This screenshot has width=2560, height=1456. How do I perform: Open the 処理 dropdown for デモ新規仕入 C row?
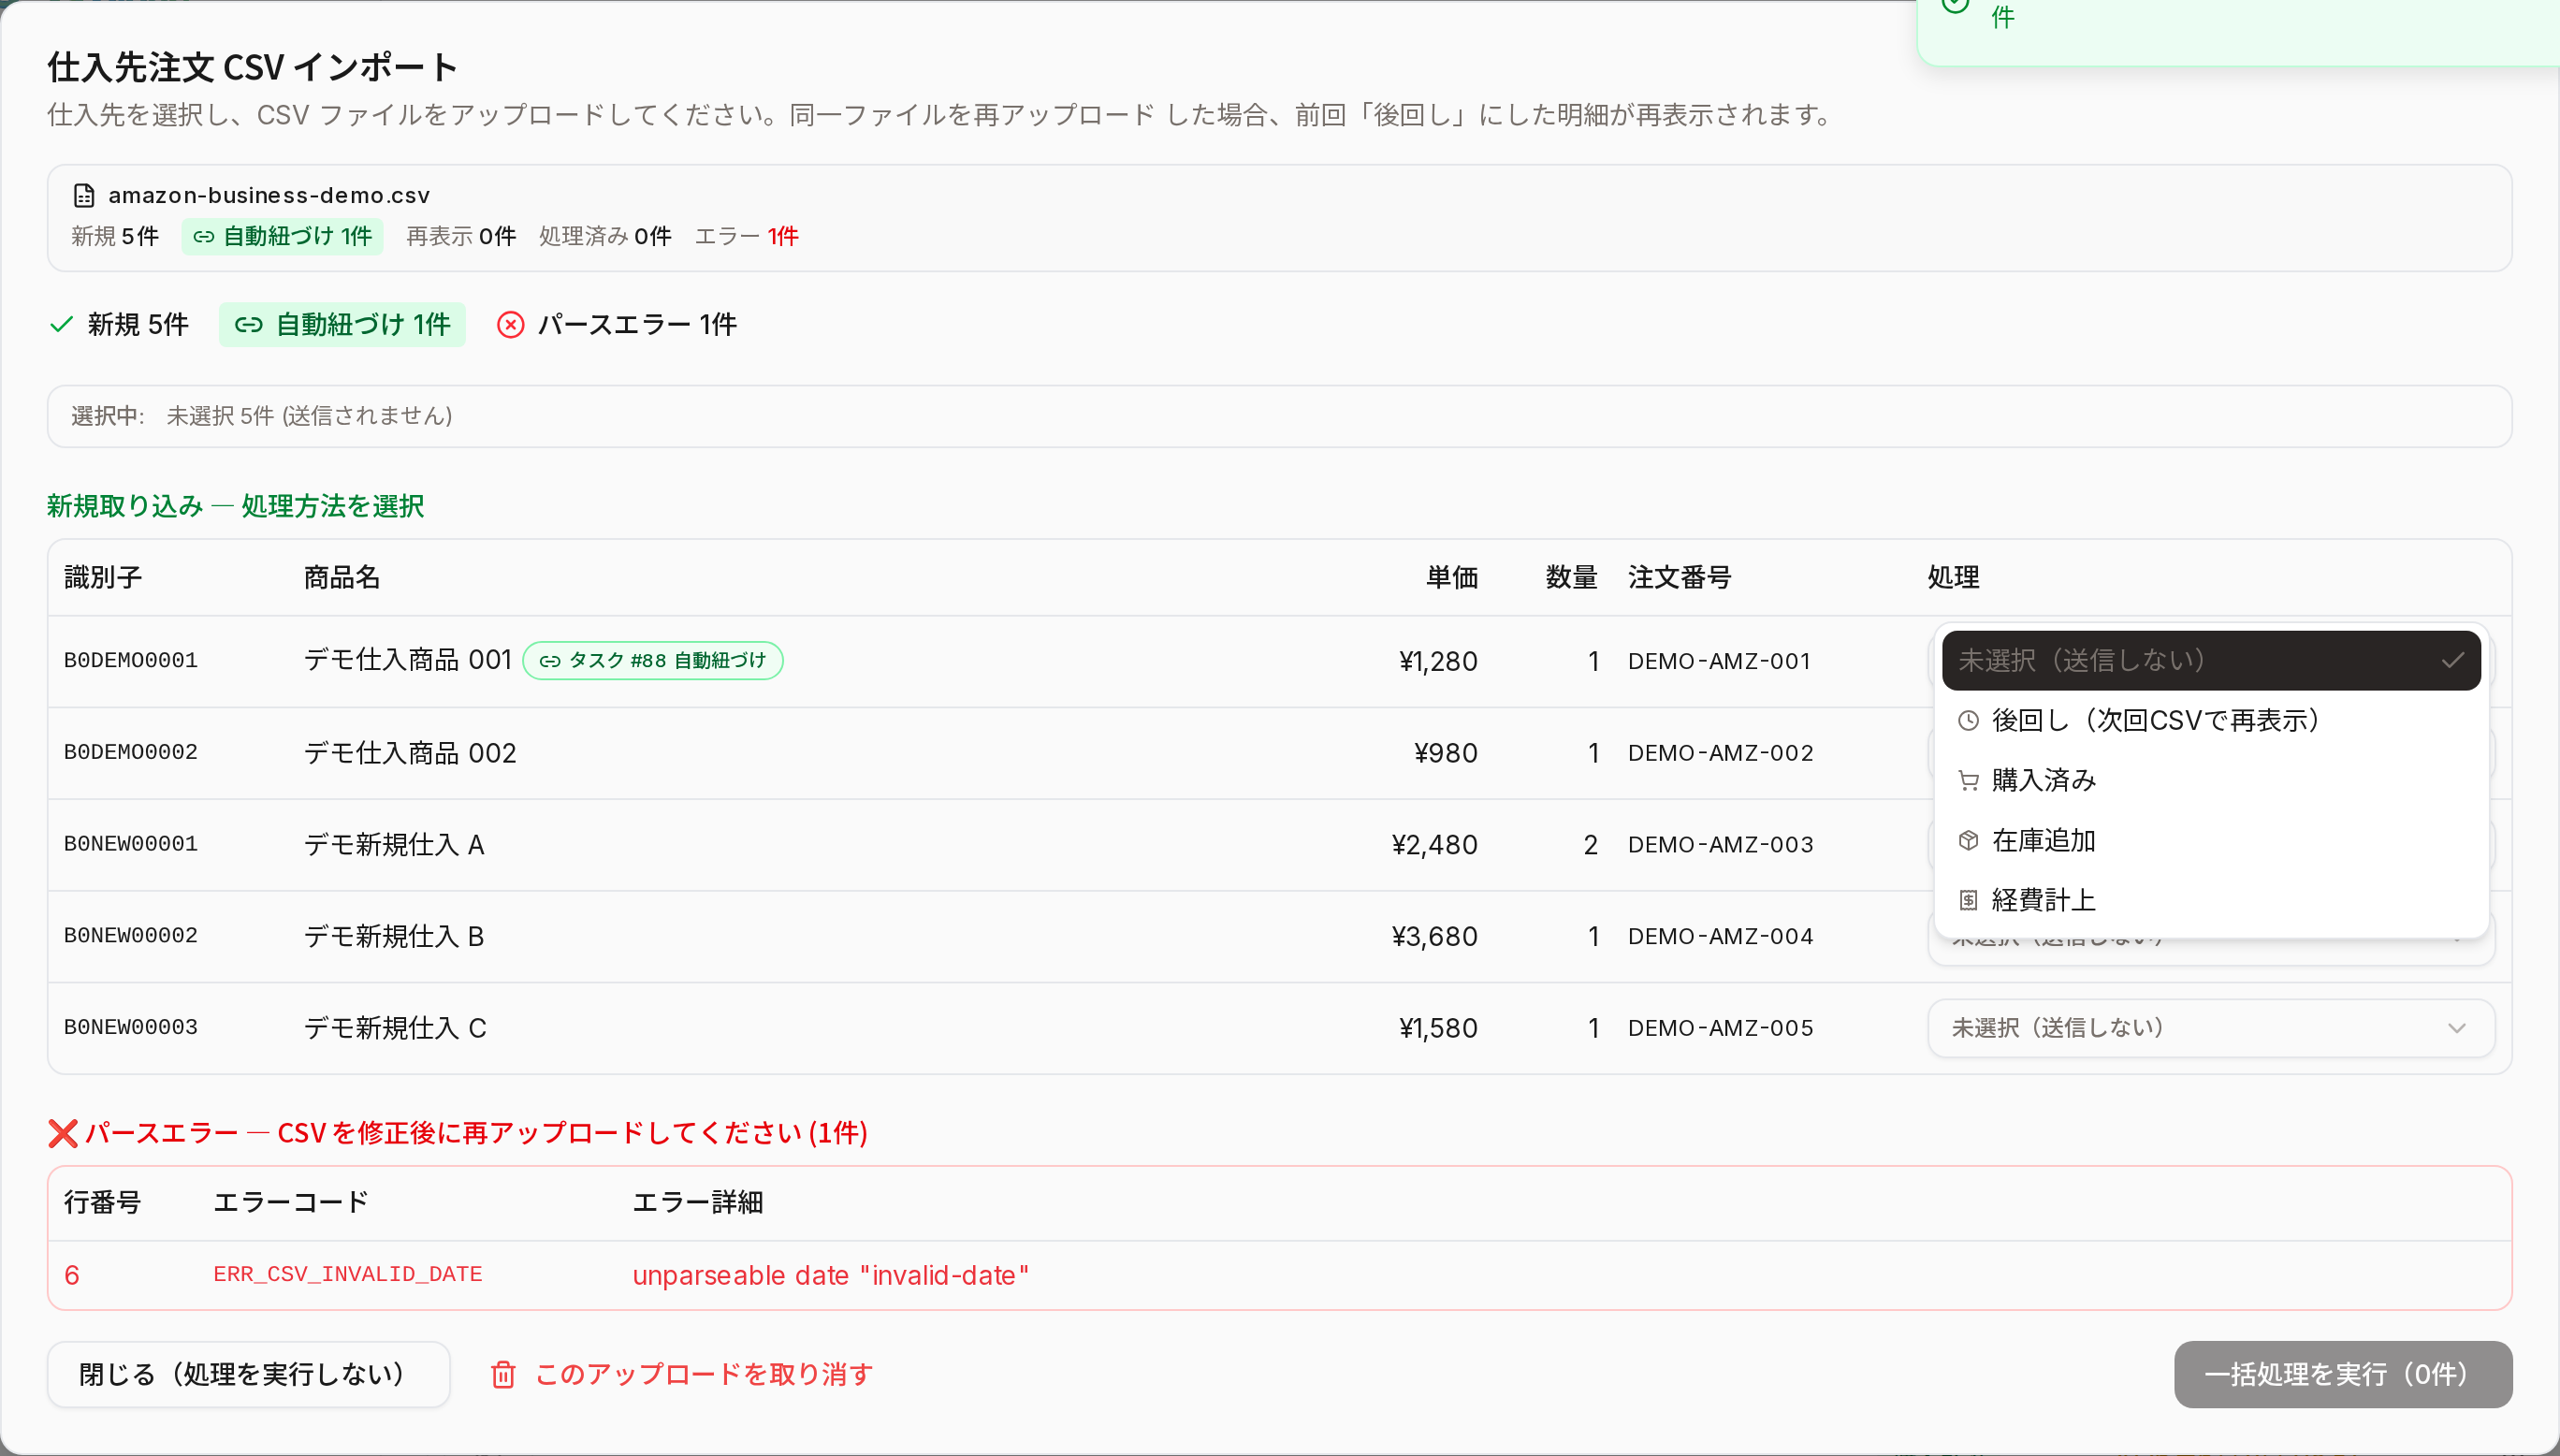[x=2210, y=1028]
